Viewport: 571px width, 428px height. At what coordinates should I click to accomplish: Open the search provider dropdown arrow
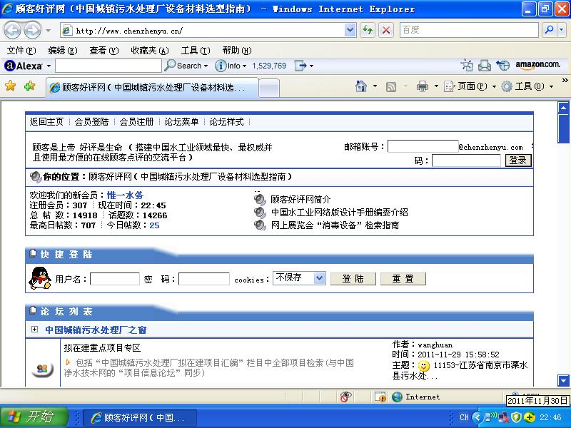[561, 30]
